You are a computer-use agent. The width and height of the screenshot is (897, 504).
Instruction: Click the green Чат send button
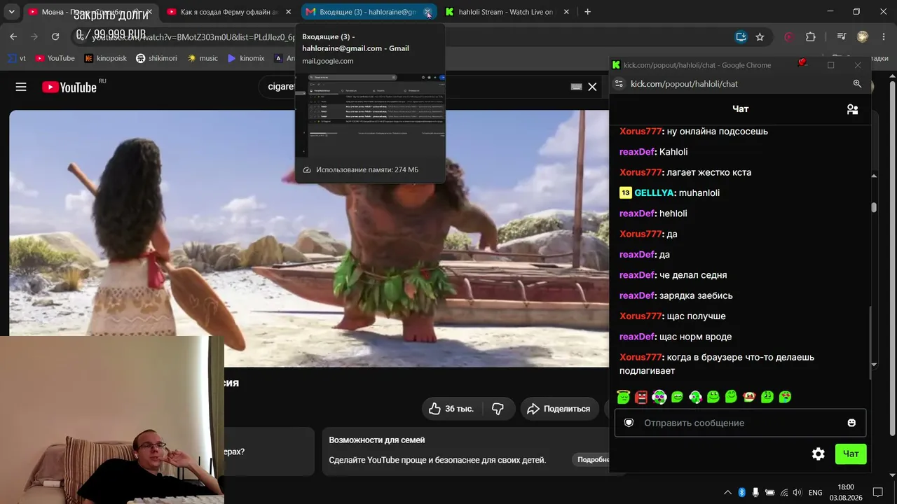pos(851,454)
